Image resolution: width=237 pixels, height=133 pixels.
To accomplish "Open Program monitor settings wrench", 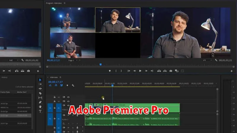I will (x=216, y=60).
